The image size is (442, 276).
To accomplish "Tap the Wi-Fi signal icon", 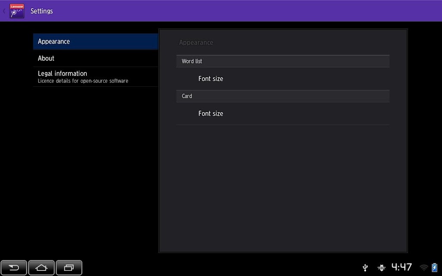I will pyautogui.click(x=424, y=267).
